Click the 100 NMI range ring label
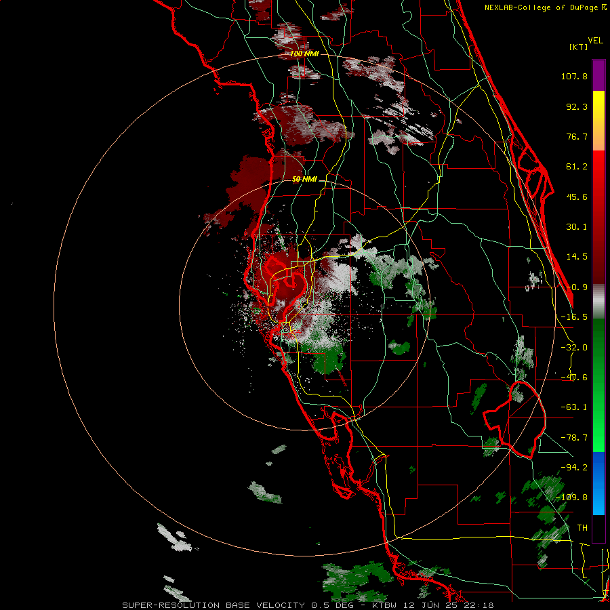 (x=304, y=54)
